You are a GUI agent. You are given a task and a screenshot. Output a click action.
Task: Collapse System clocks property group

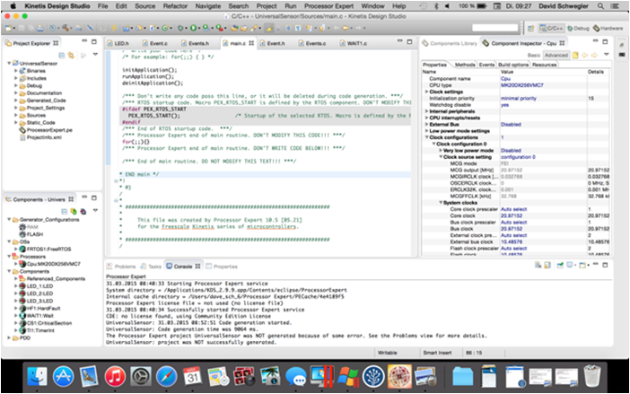coord(441,203)
